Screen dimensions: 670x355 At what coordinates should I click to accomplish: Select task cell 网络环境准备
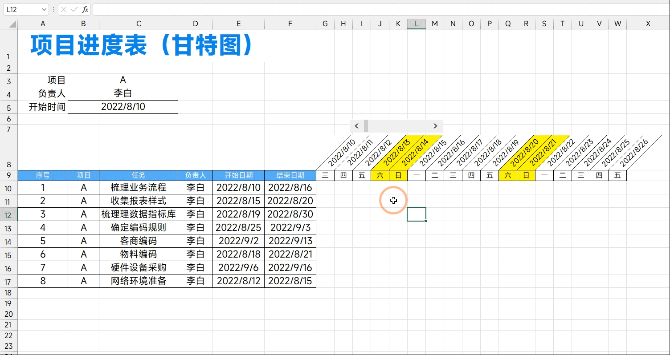tap(139, 281)
